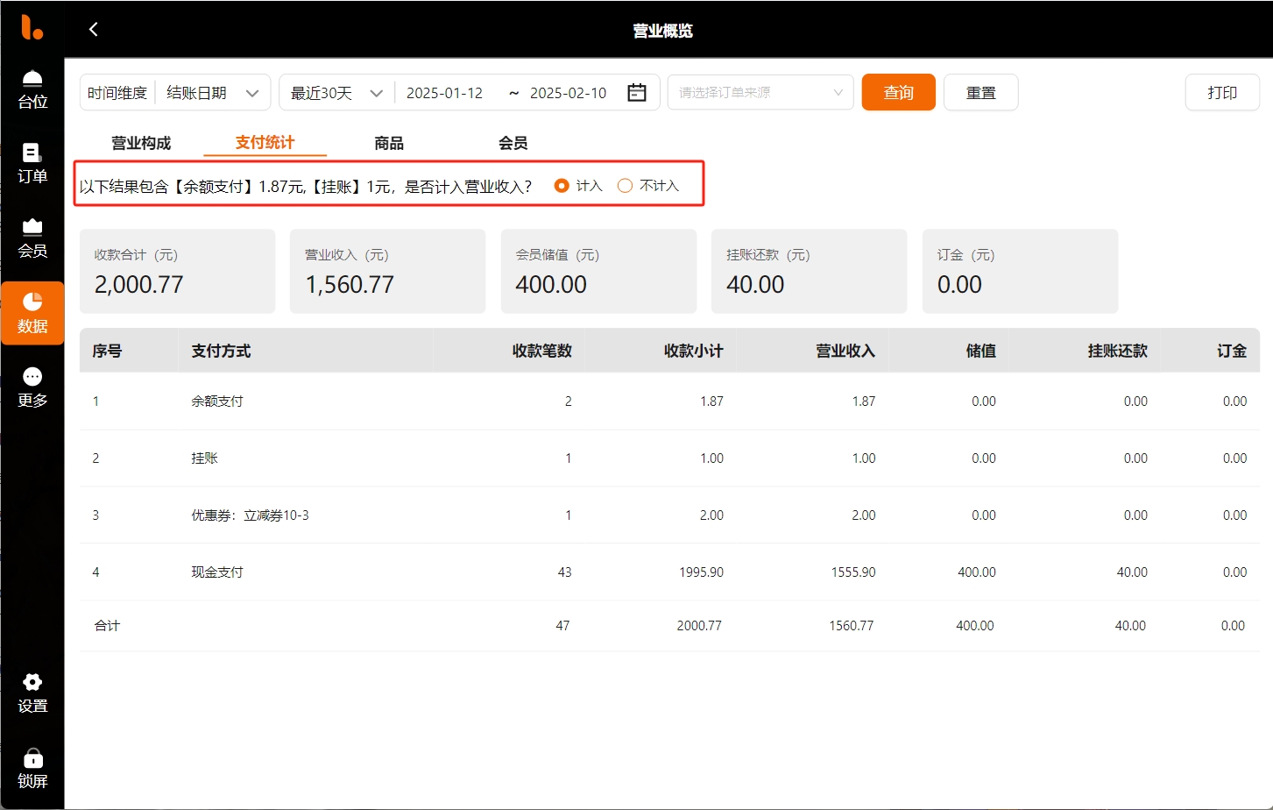Switch to the 商品 tab
The width and height of the screenshot is (1273, 810).
click(x=389, y=143)
